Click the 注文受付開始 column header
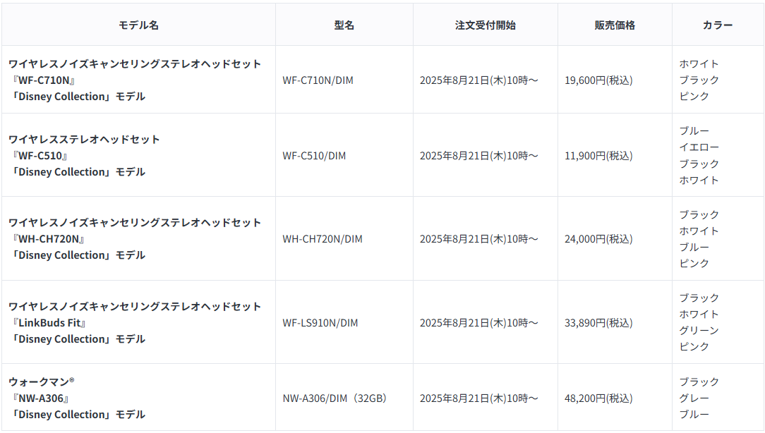 click(485, 25)
